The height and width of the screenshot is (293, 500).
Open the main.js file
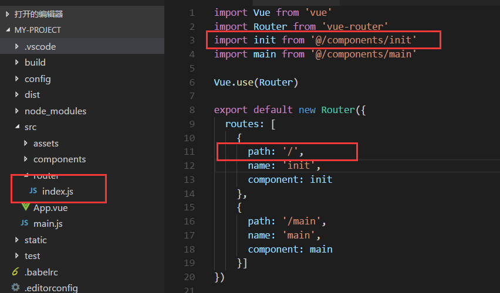click(48, 224)
